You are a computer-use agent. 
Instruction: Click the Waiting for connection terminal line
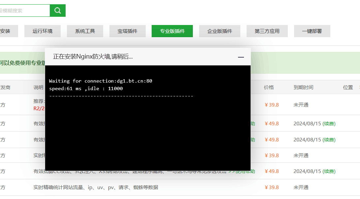tap(101, 81)
